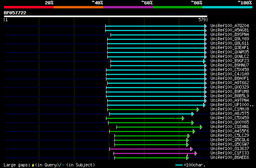This screenshot has height=168, width=256.
Task: Click the UniRef100_A9TPN4 label
Action: pos(230,101)
